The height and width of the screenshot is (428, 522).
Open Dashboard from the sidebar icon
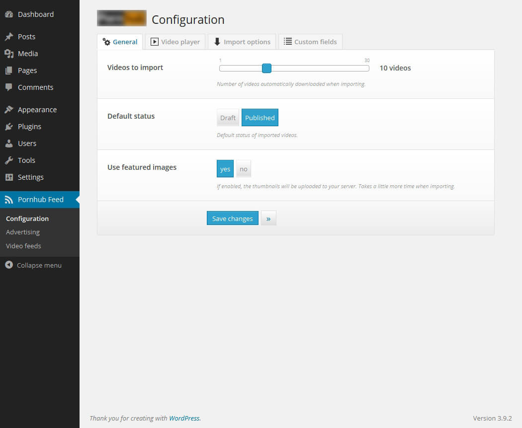coord(9,14)
